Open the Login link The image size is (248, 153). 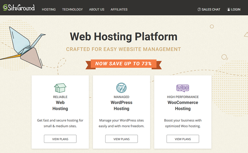pos(234,10)
